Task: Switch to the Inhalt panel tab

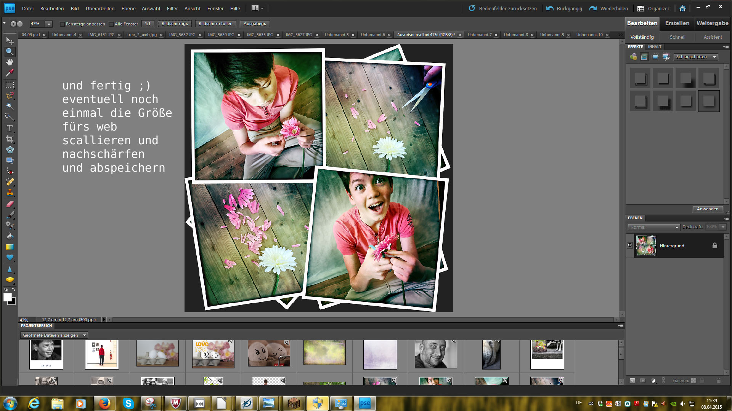Action: 655,47
